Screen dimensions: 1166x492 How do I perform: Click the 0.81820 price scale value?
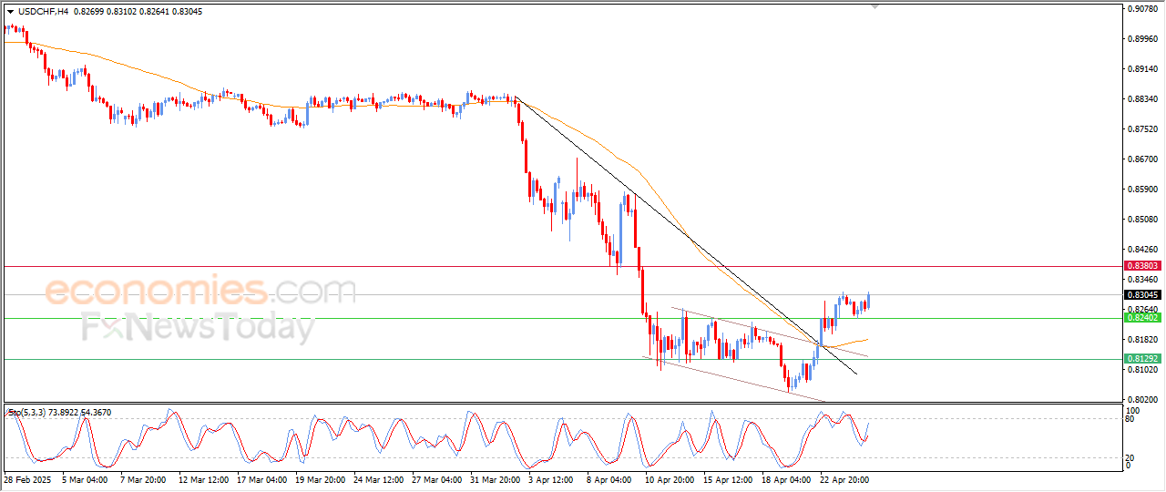click(x=1143, y=340)
